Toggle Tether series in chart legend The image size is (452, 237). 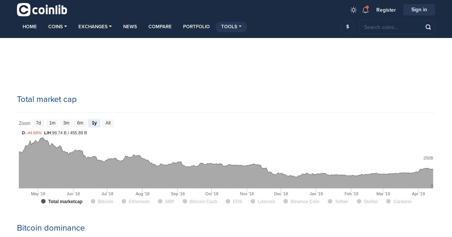338,202
